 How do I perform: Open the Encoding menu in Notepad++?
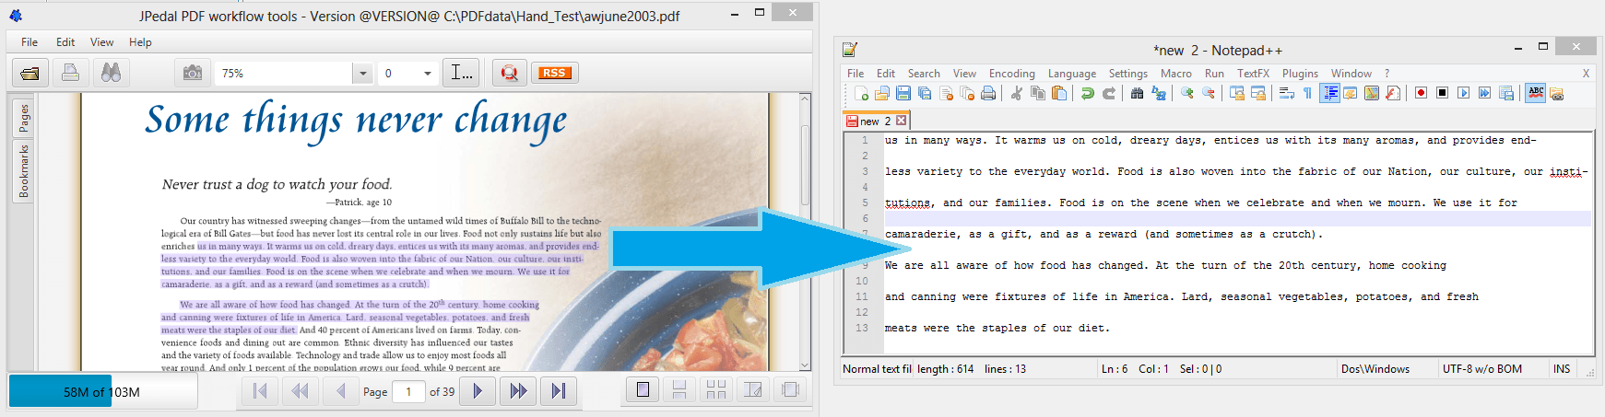click(1011, 74)
